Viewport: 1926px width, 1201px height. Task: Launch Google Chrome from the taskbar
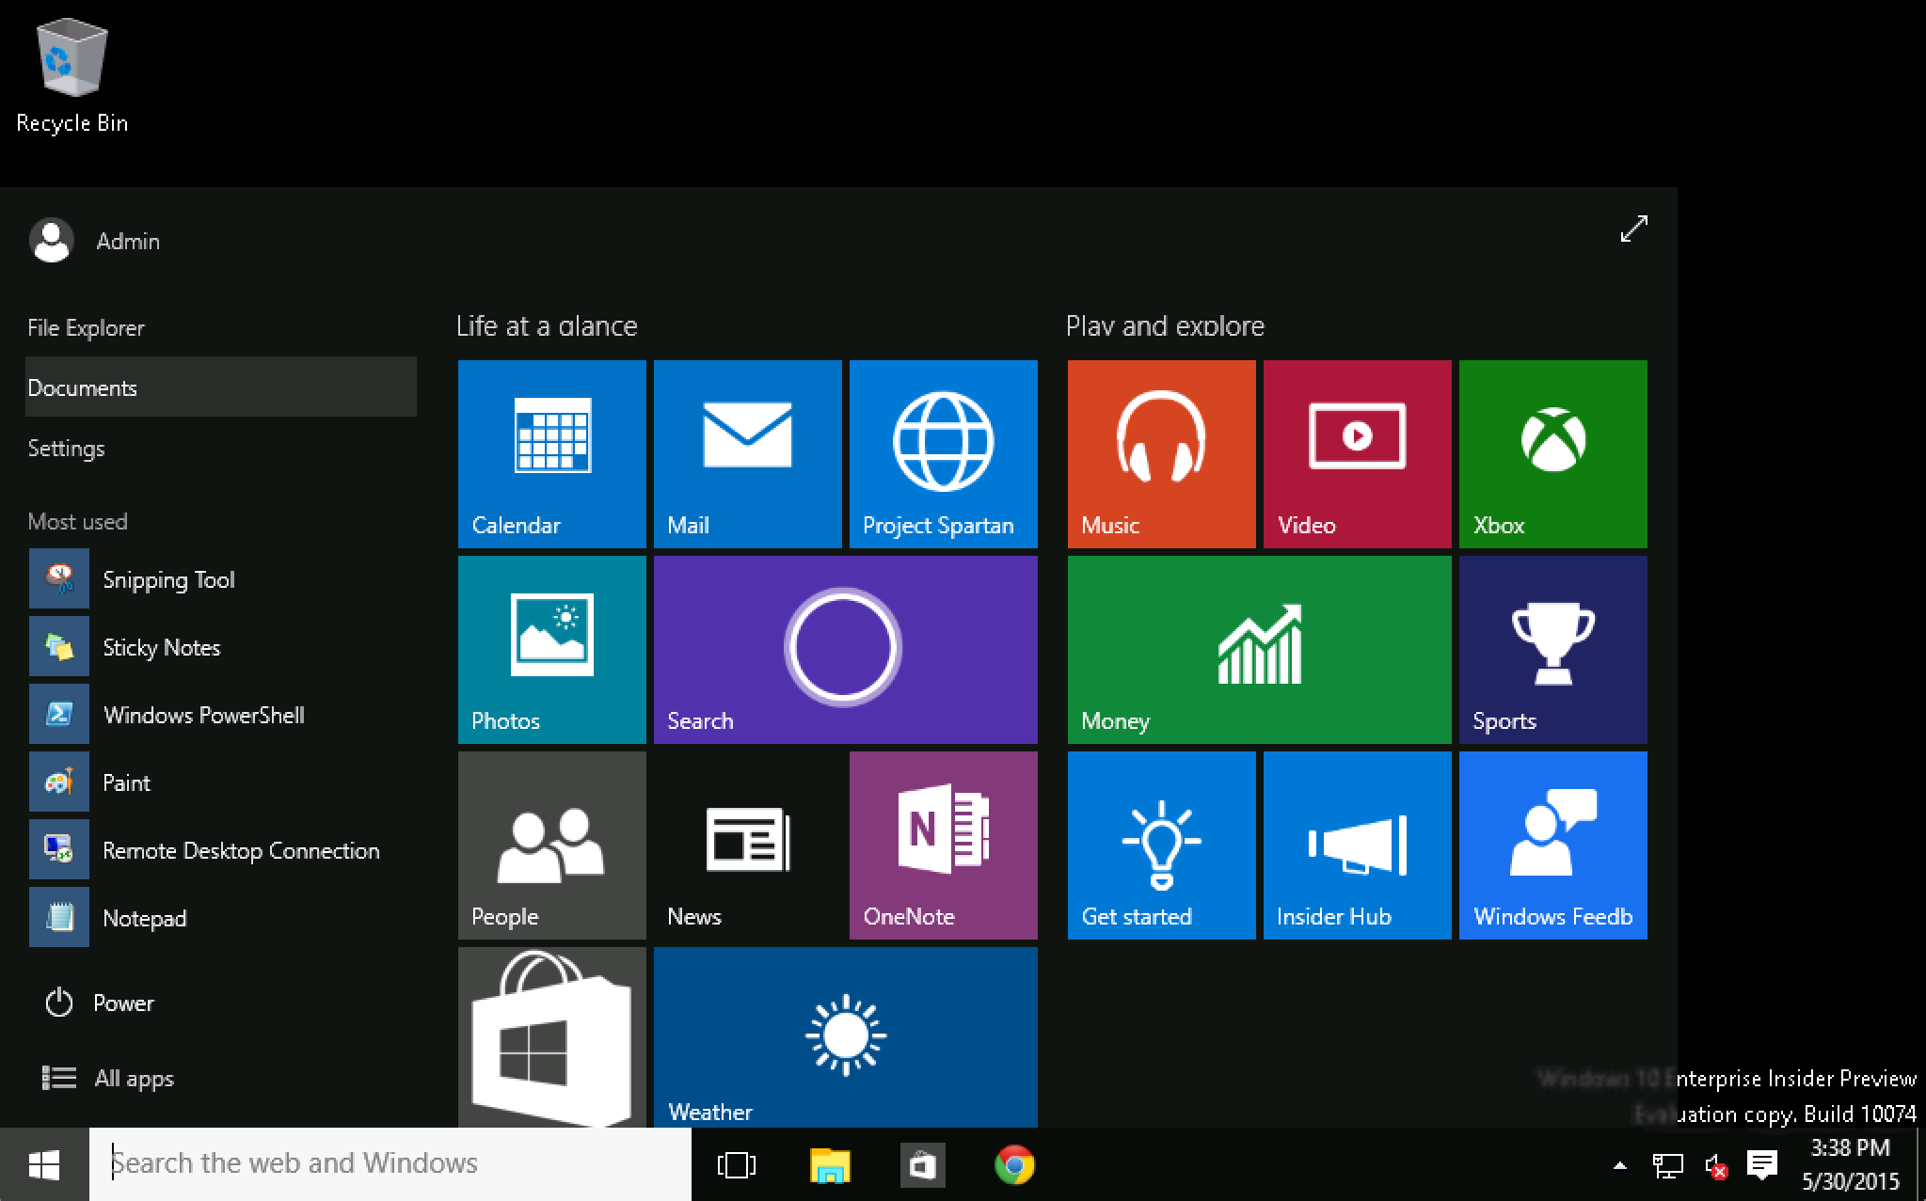click(1014, 1164)
